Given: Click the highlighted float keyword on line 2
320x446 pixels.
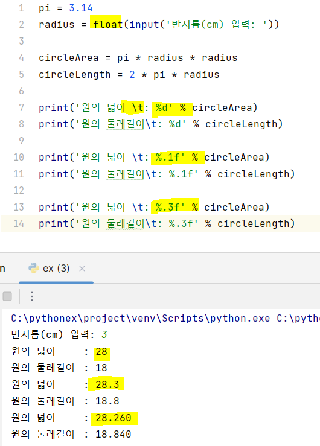Looking at the screenshot, I should [107, 24].
